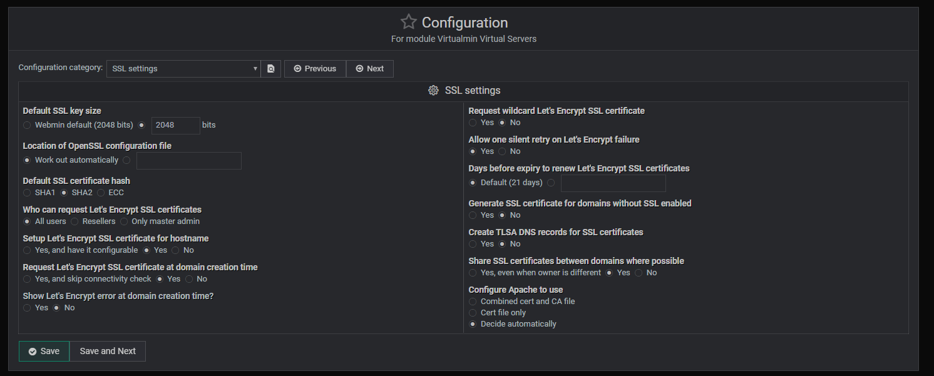This screenshot has height=376, width=934.
Task: Select Resellers for Let's Encrypt requests
Action: tap(74, 221)
